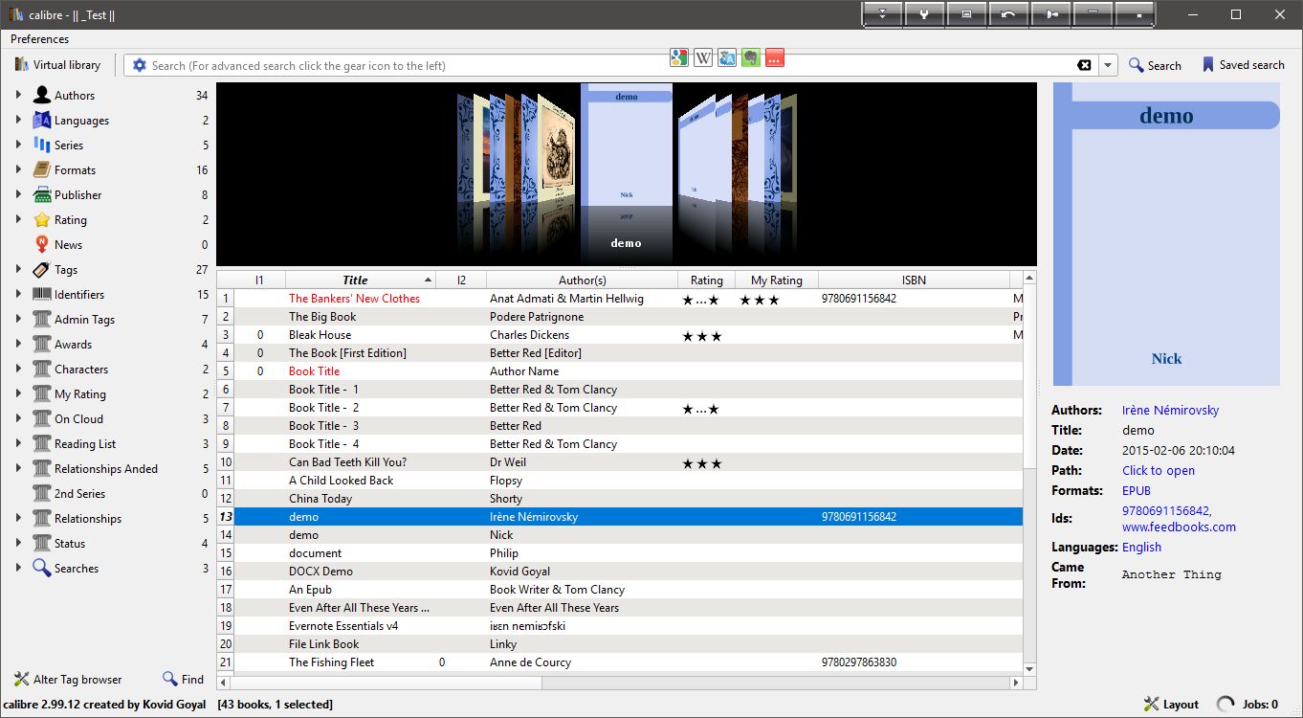The image size is (1303, 718).
Task: Click the Alter Tag browser button
Action: click(68, 679)
